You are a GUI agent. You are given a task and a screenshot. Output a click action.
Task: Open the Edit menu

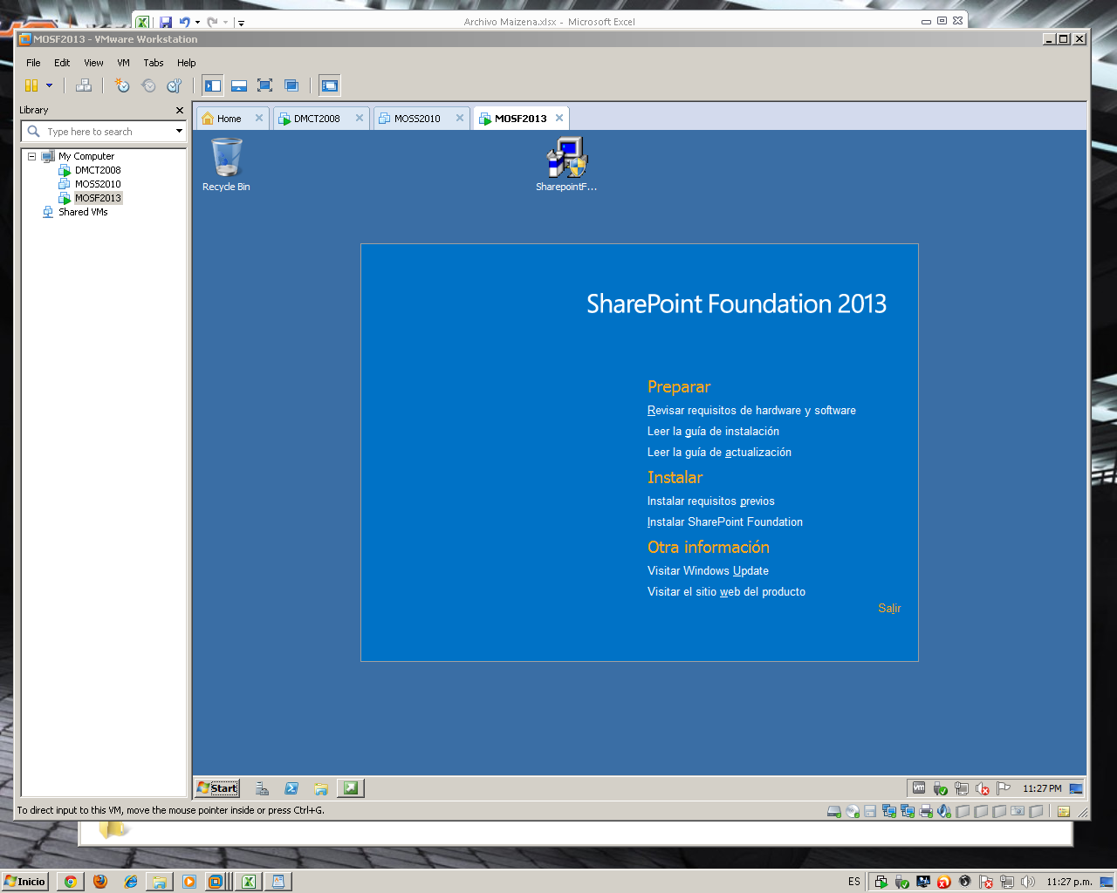62,63
